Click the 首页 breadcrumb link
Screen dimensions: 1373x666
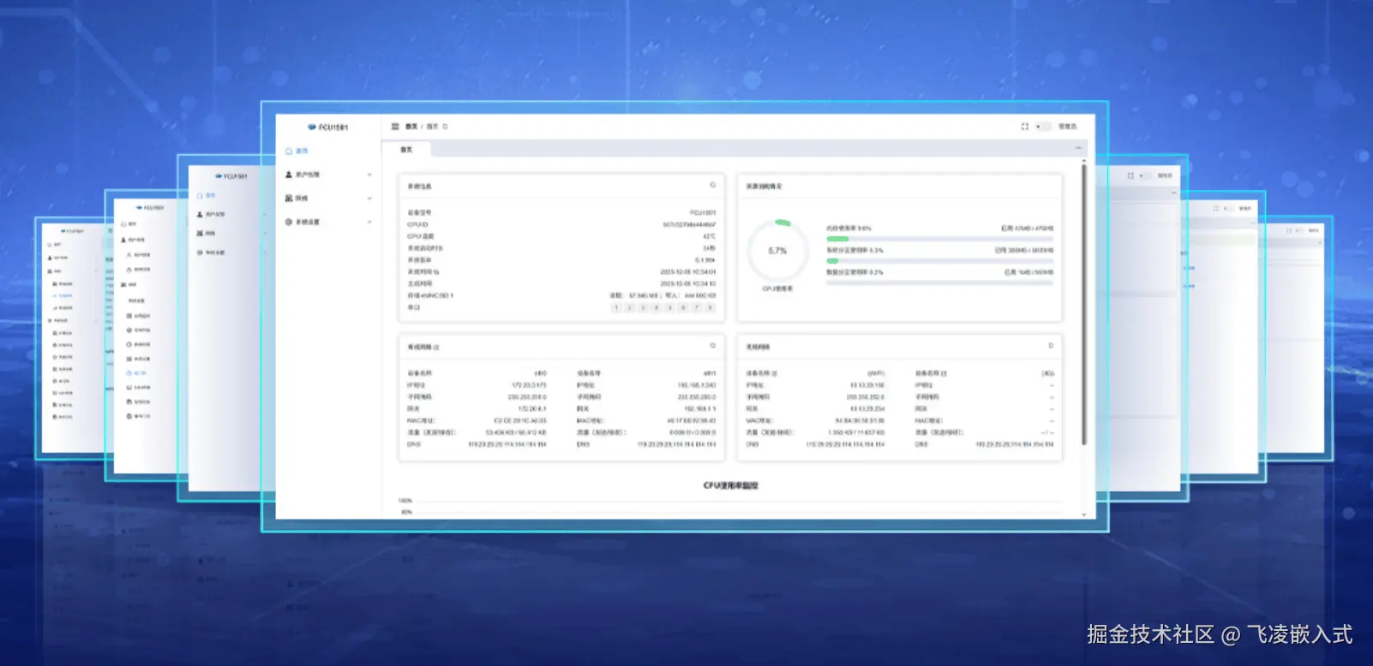pyautogui.click(x=411, y=126)
